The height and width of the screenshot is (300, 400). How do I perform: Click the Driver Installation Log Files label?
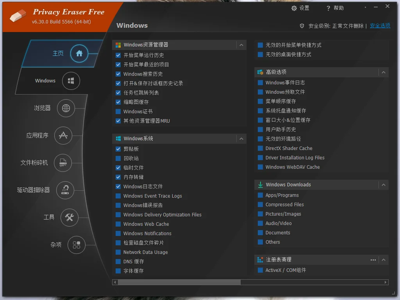pos(295,158)
